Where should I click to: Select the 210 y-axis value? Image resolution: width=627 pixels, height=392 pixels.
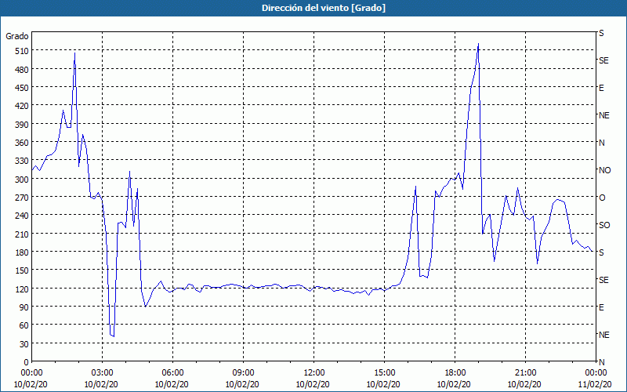(x=22, y=234)
